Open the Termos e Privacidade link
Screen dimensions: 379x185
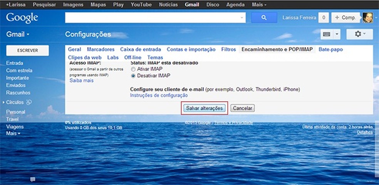(233, 123)
